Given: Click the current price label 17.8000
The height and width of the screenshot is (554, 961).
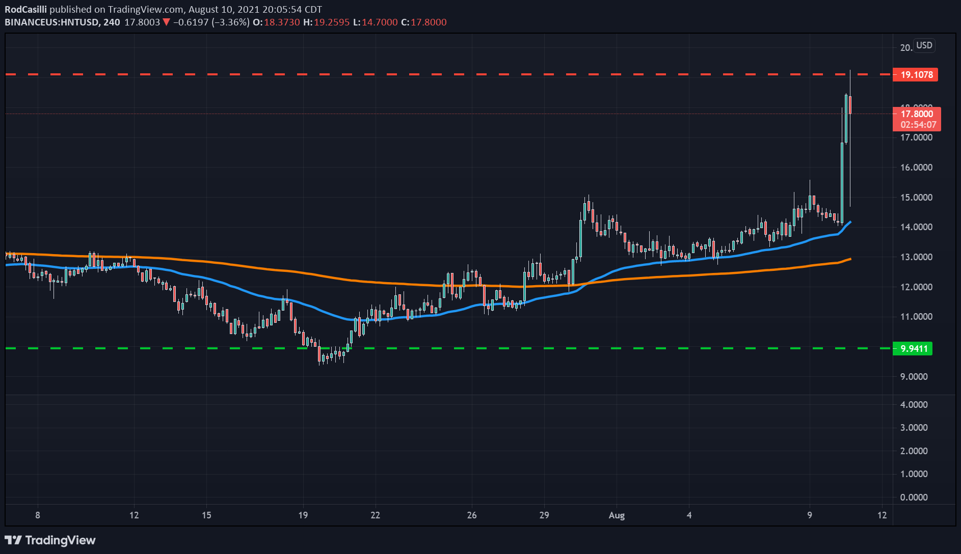Looking at the screenshot, I should click(917, 114).
